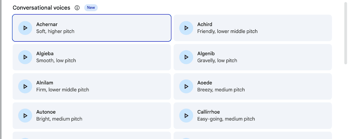The height and width of the screenshot is (139, 348).
Task: Play the Achernar voice preview
Action: 25,28
